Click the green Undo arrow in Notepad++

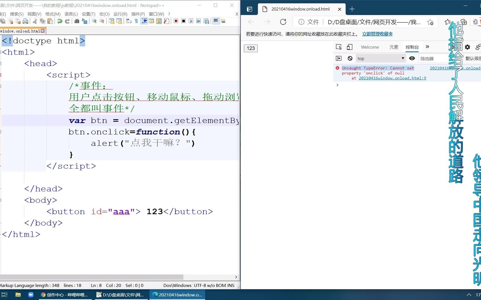point(60,21)
